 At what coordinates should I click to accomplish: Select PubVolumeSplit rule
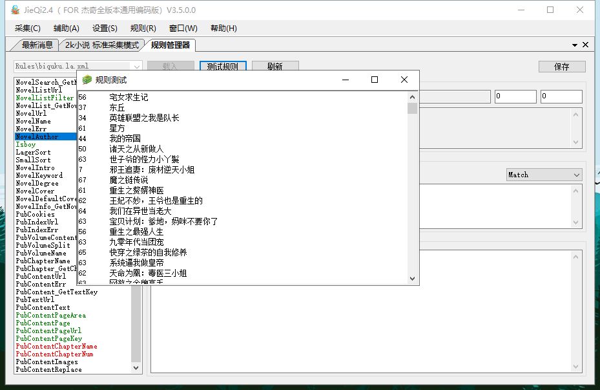coord(43,245)
